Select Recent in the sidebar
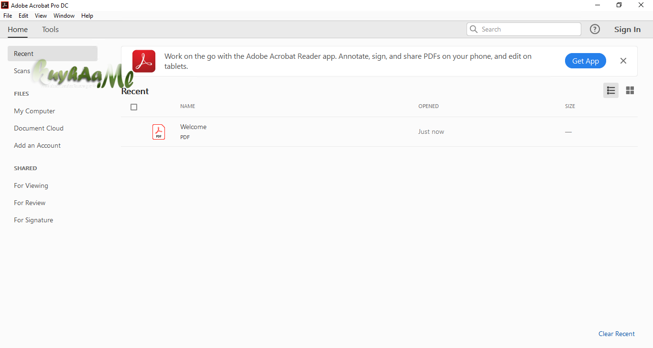This screenshot has height=348, width=653. [x=53, y=54]
